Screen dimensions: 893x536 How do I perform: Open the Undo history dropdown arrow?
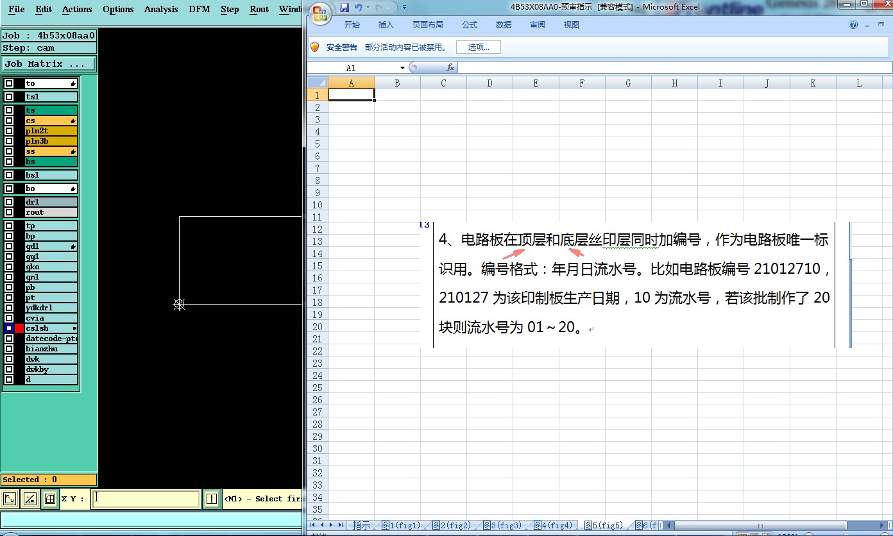pos(368,8)
